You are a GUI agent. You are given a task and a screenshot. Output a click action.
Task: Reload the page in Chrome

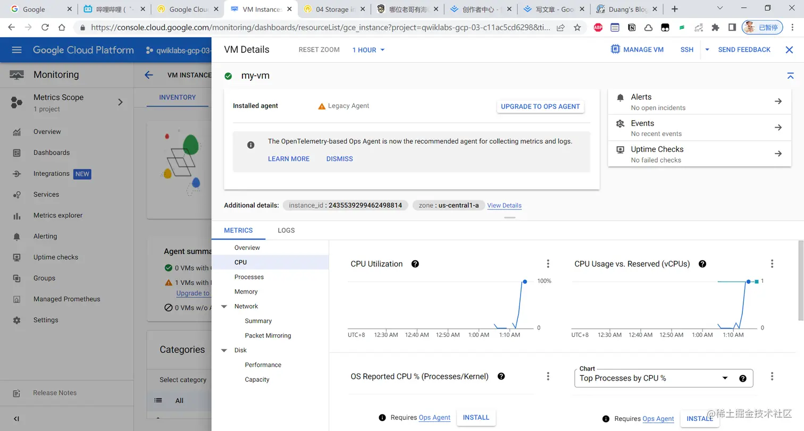[45, 28]
